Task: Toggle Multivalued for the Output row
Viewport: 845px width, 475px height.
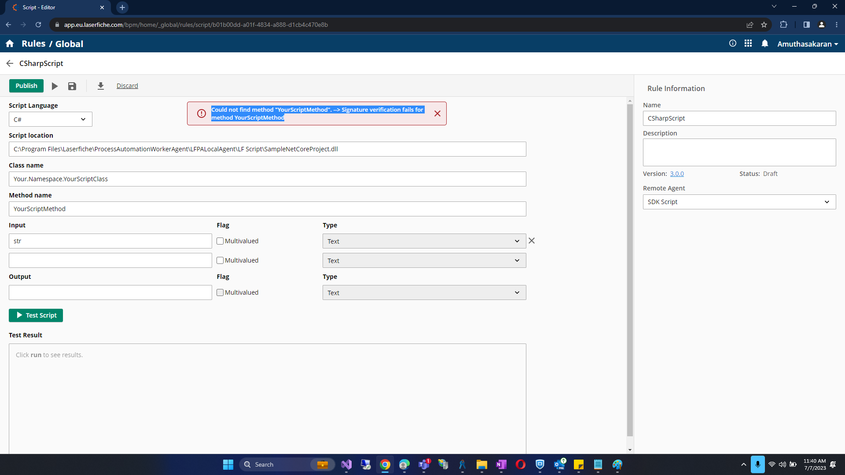Action: point(220,292)
